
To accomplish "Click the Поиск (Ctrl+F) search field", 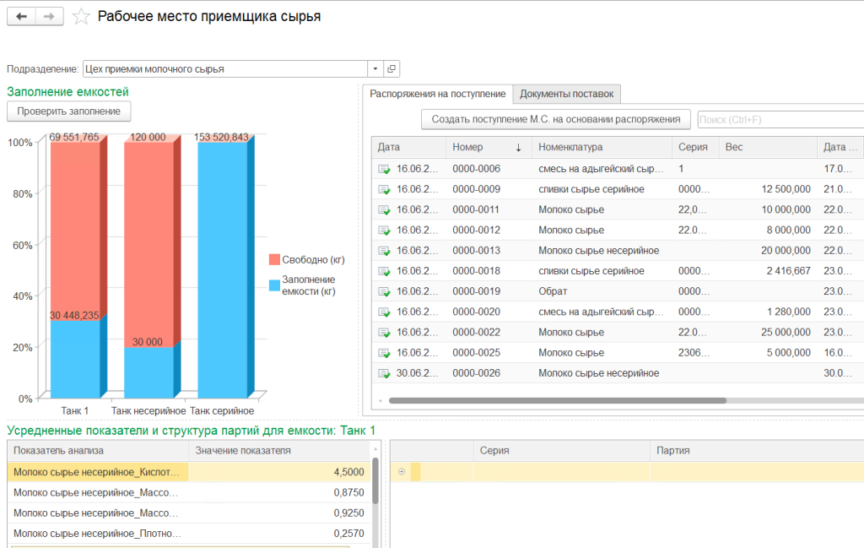I will (780, 120).
